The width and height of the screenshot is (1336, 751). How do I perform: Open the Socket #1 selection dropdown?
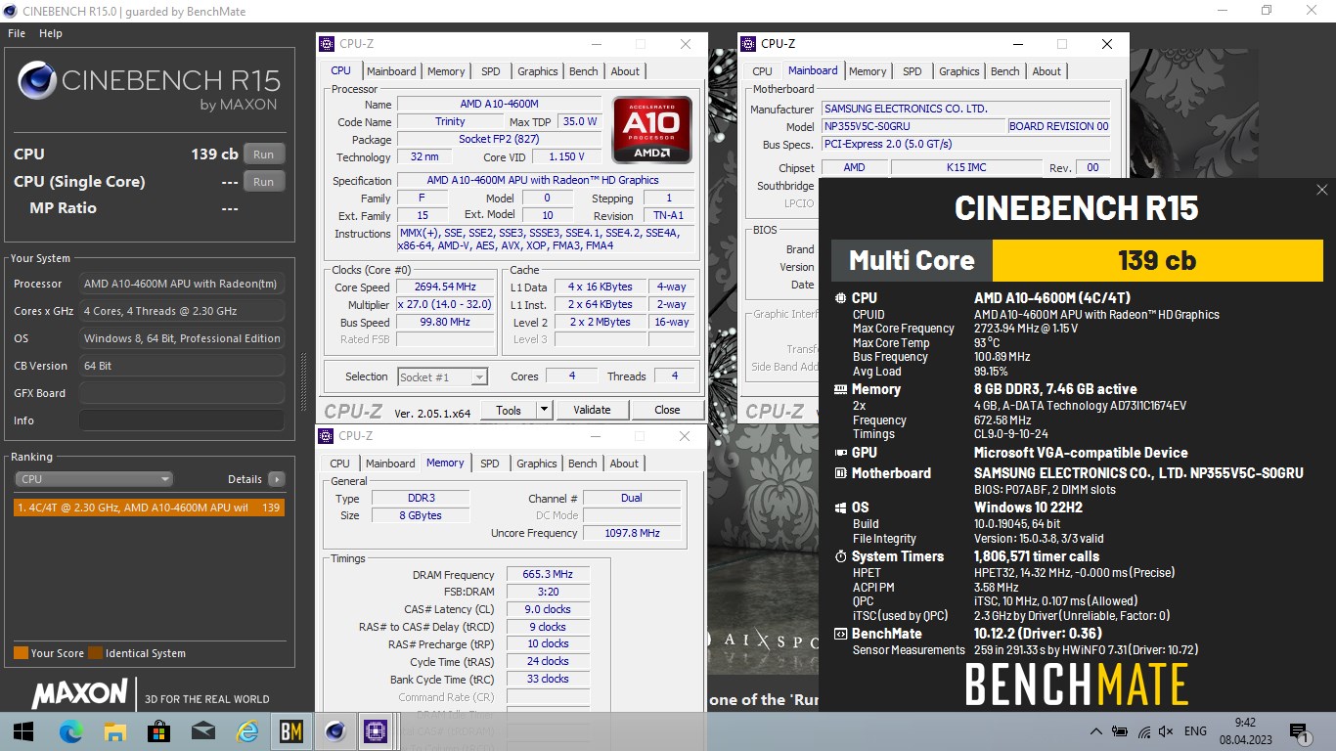442,376
